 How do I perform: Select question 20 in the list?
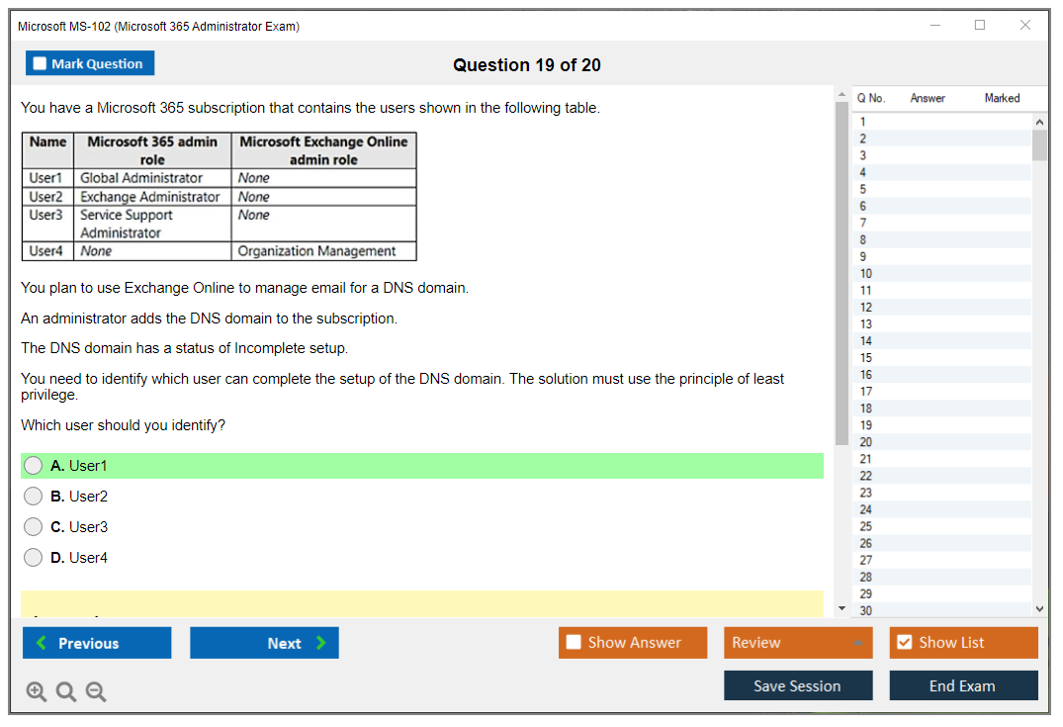point(942,442)
